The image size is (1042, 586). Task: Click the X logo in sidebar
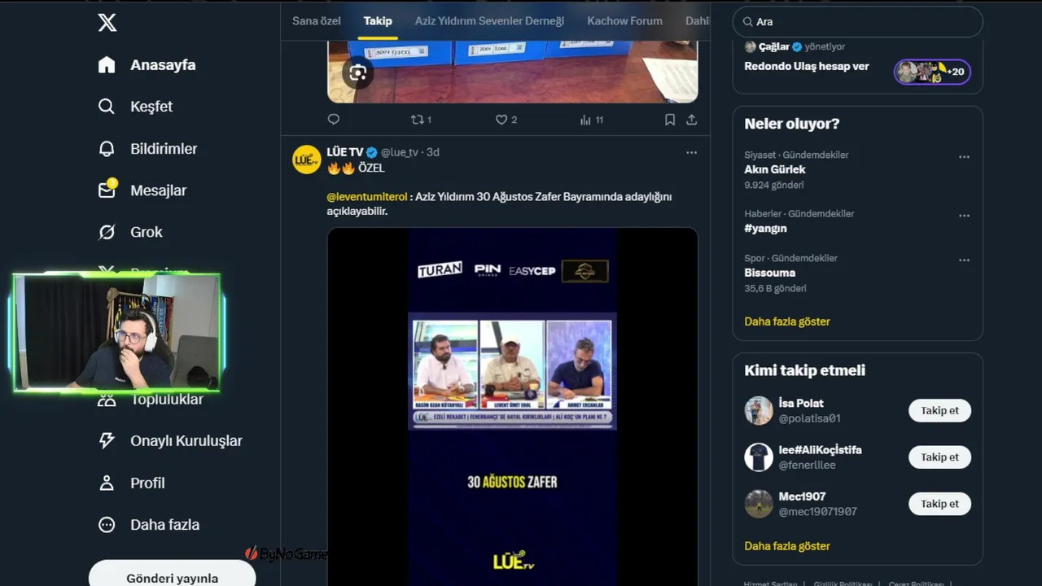tap(107, 22)
